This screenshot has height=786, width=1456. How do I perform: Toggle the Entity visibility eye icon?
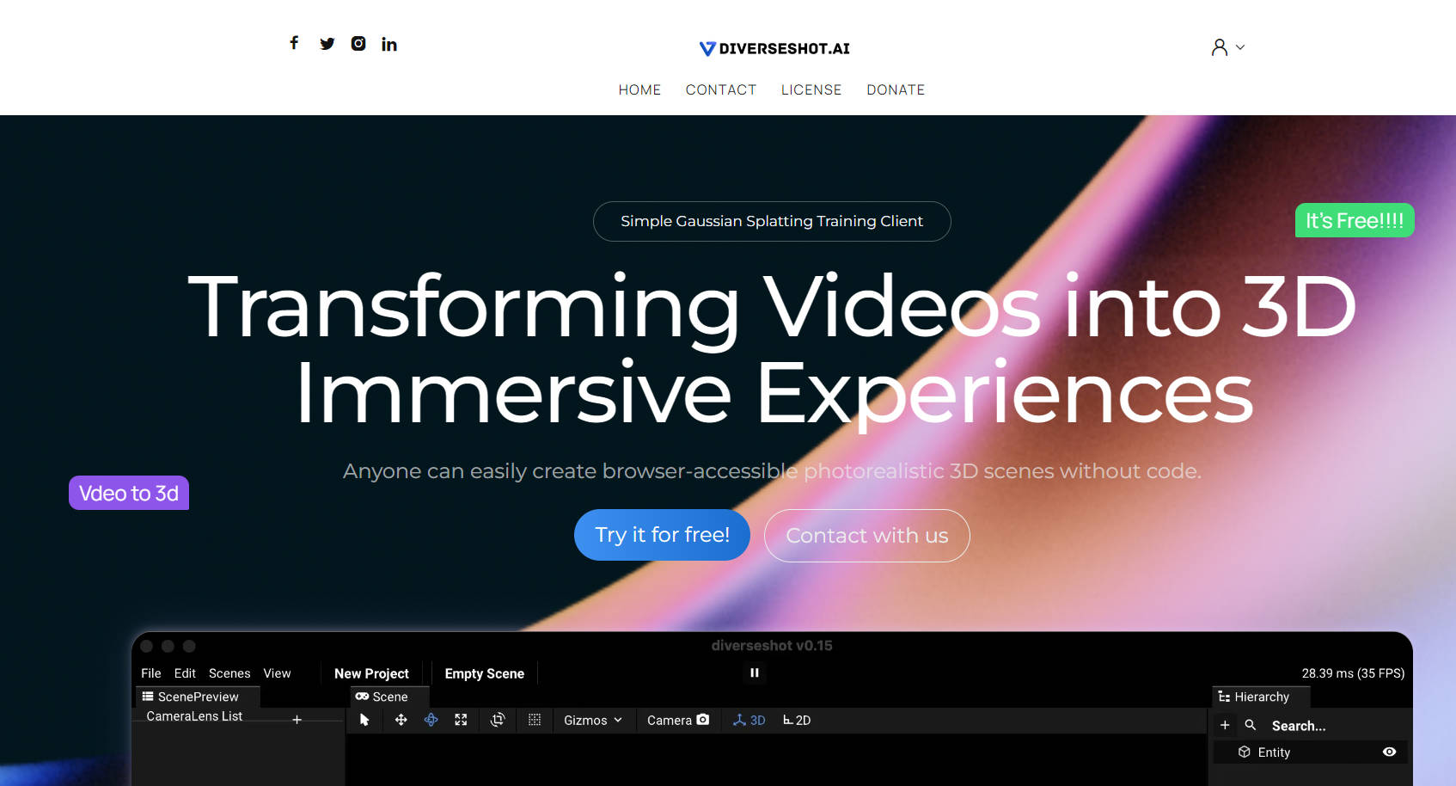(x=1389, y=752)
